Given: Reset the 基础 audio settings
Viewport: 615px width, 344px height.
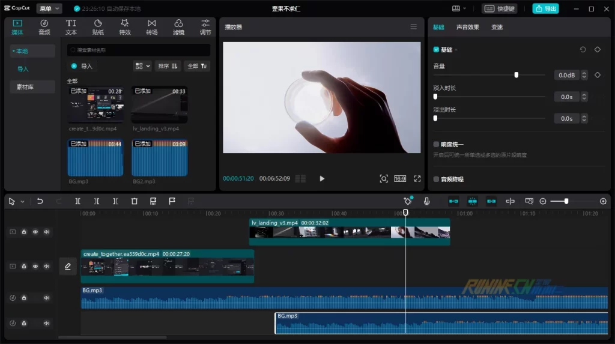Looking at the screenshot, I should tap(583, 50).
